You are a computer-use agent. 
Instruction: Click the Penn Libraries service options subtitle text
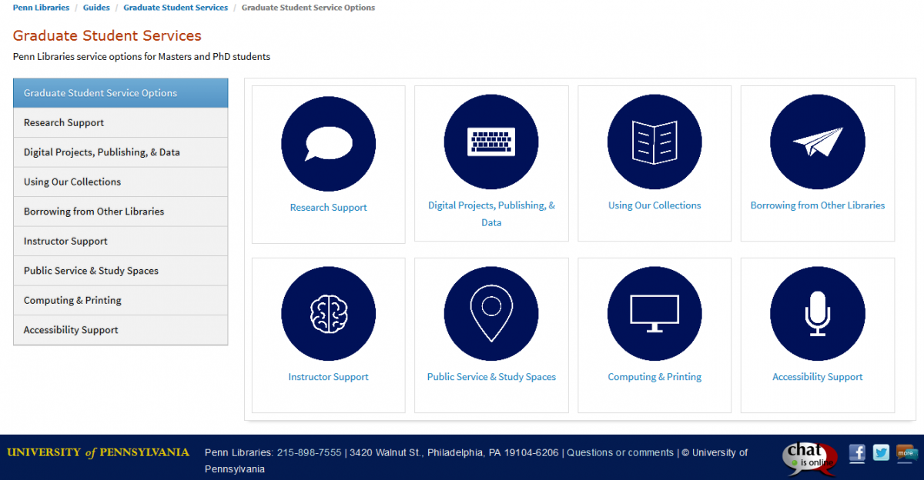coord(142,57)
